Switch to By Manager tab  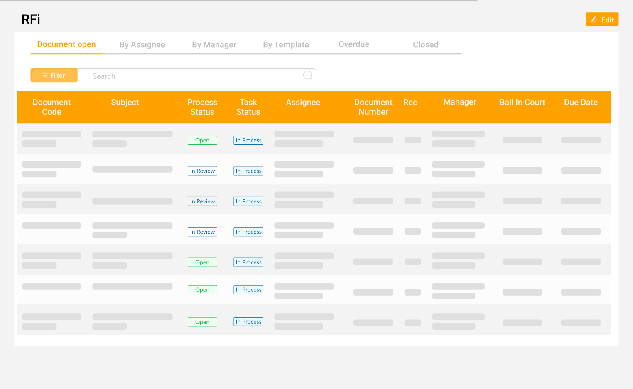pos(214,45)
